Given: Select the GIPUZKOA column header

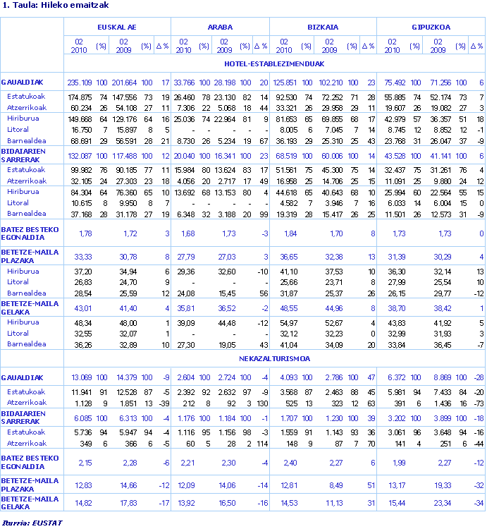Looking at the screenshot, I should [430, 28].
